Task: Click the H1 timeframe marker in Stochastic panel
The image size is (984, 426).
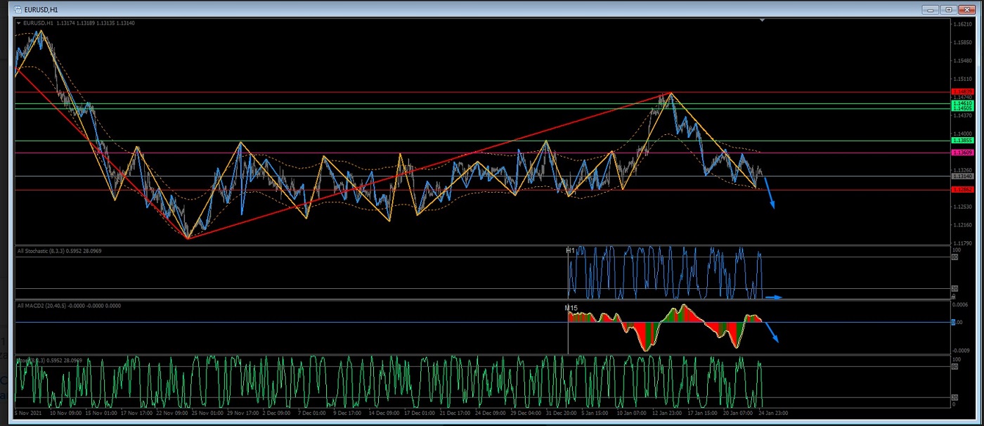Action: pyautogui.click(x=570, y=250)
